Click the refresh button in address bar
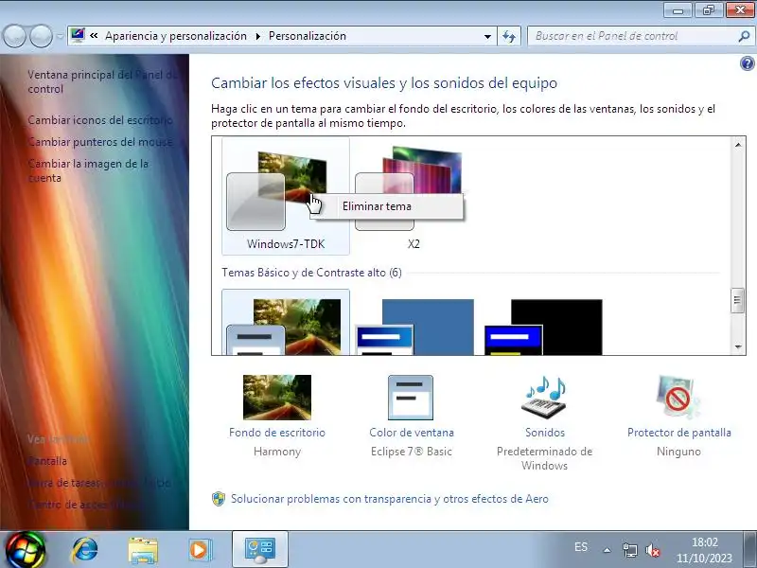The width and height of the screenshot is (757, 568). click(509, 36)
